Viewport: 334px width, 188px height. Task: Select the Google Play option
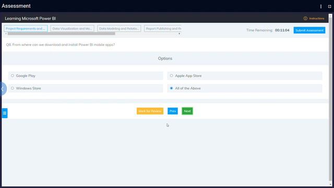(86, 76)
